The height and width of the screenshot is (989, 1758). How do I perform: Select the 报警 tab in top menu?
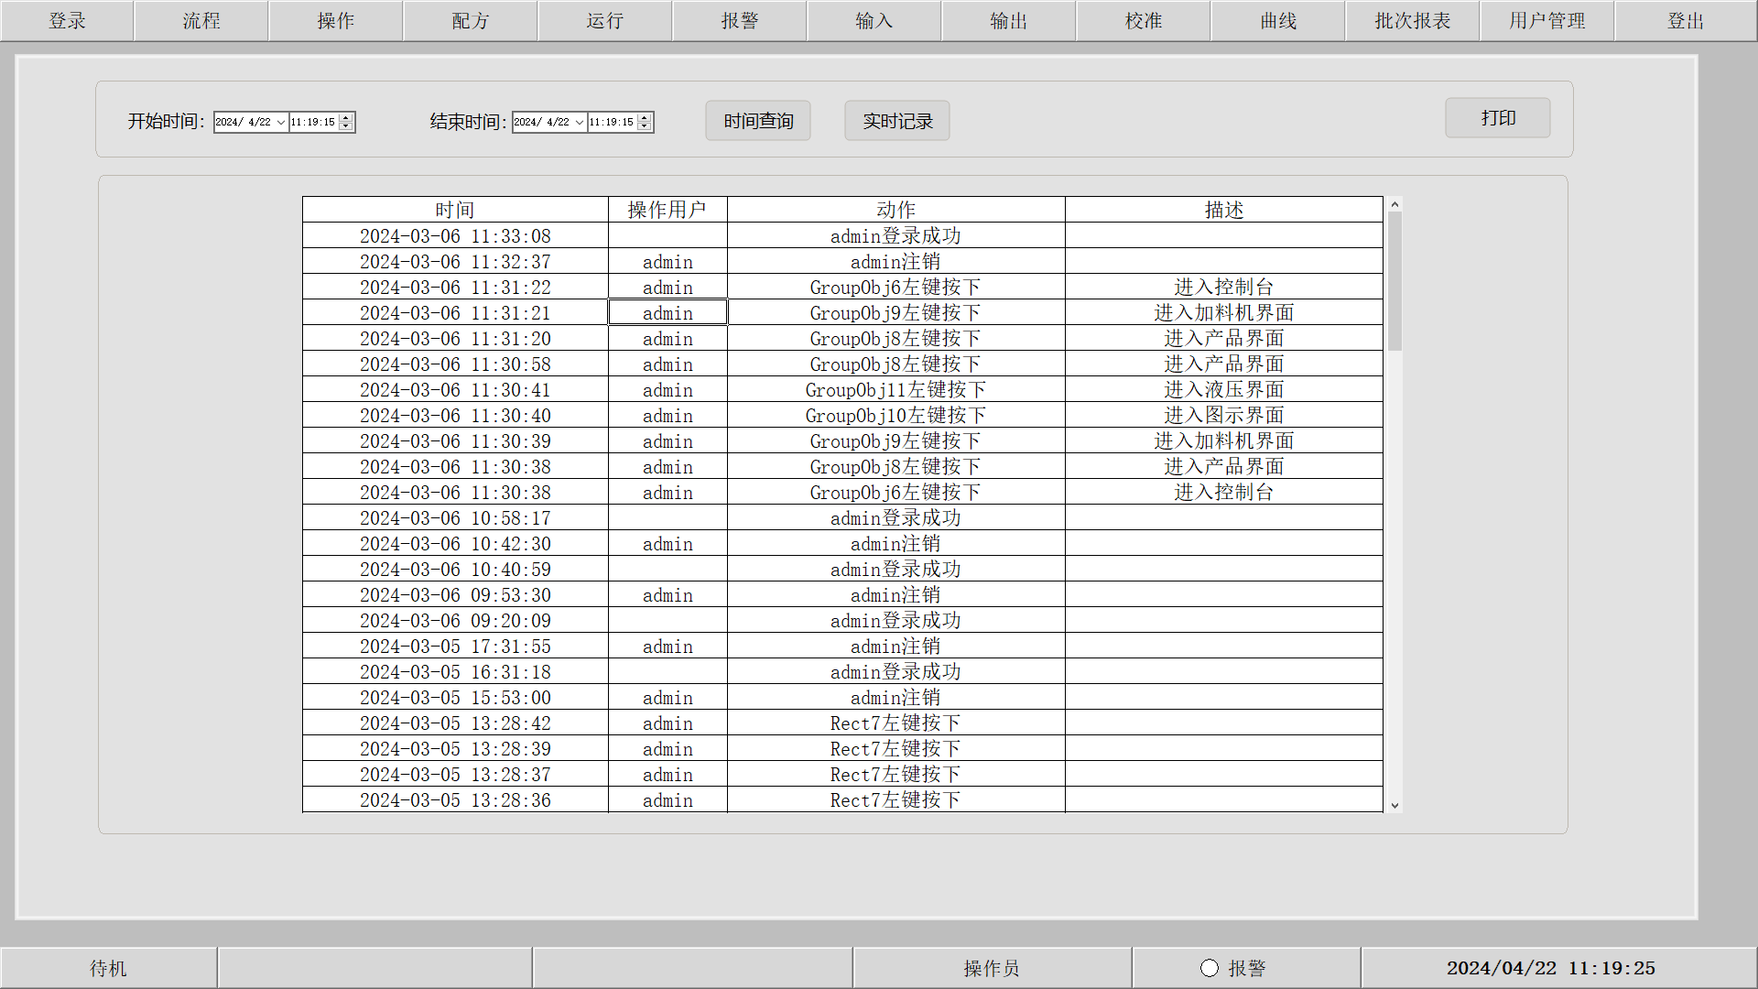pyautogui.click(x=739, y=20)
